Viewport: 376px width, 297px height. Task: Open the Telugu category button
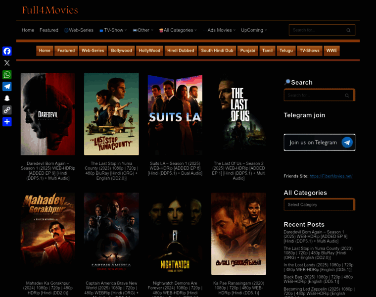point(286,50)
